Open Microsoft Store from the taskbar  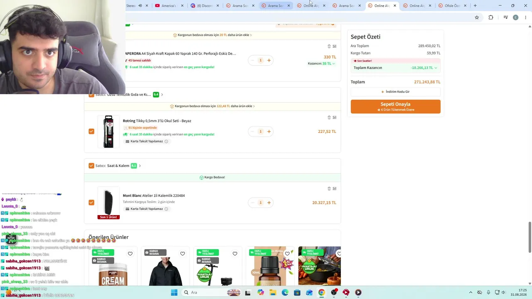[x=297, y=292]
